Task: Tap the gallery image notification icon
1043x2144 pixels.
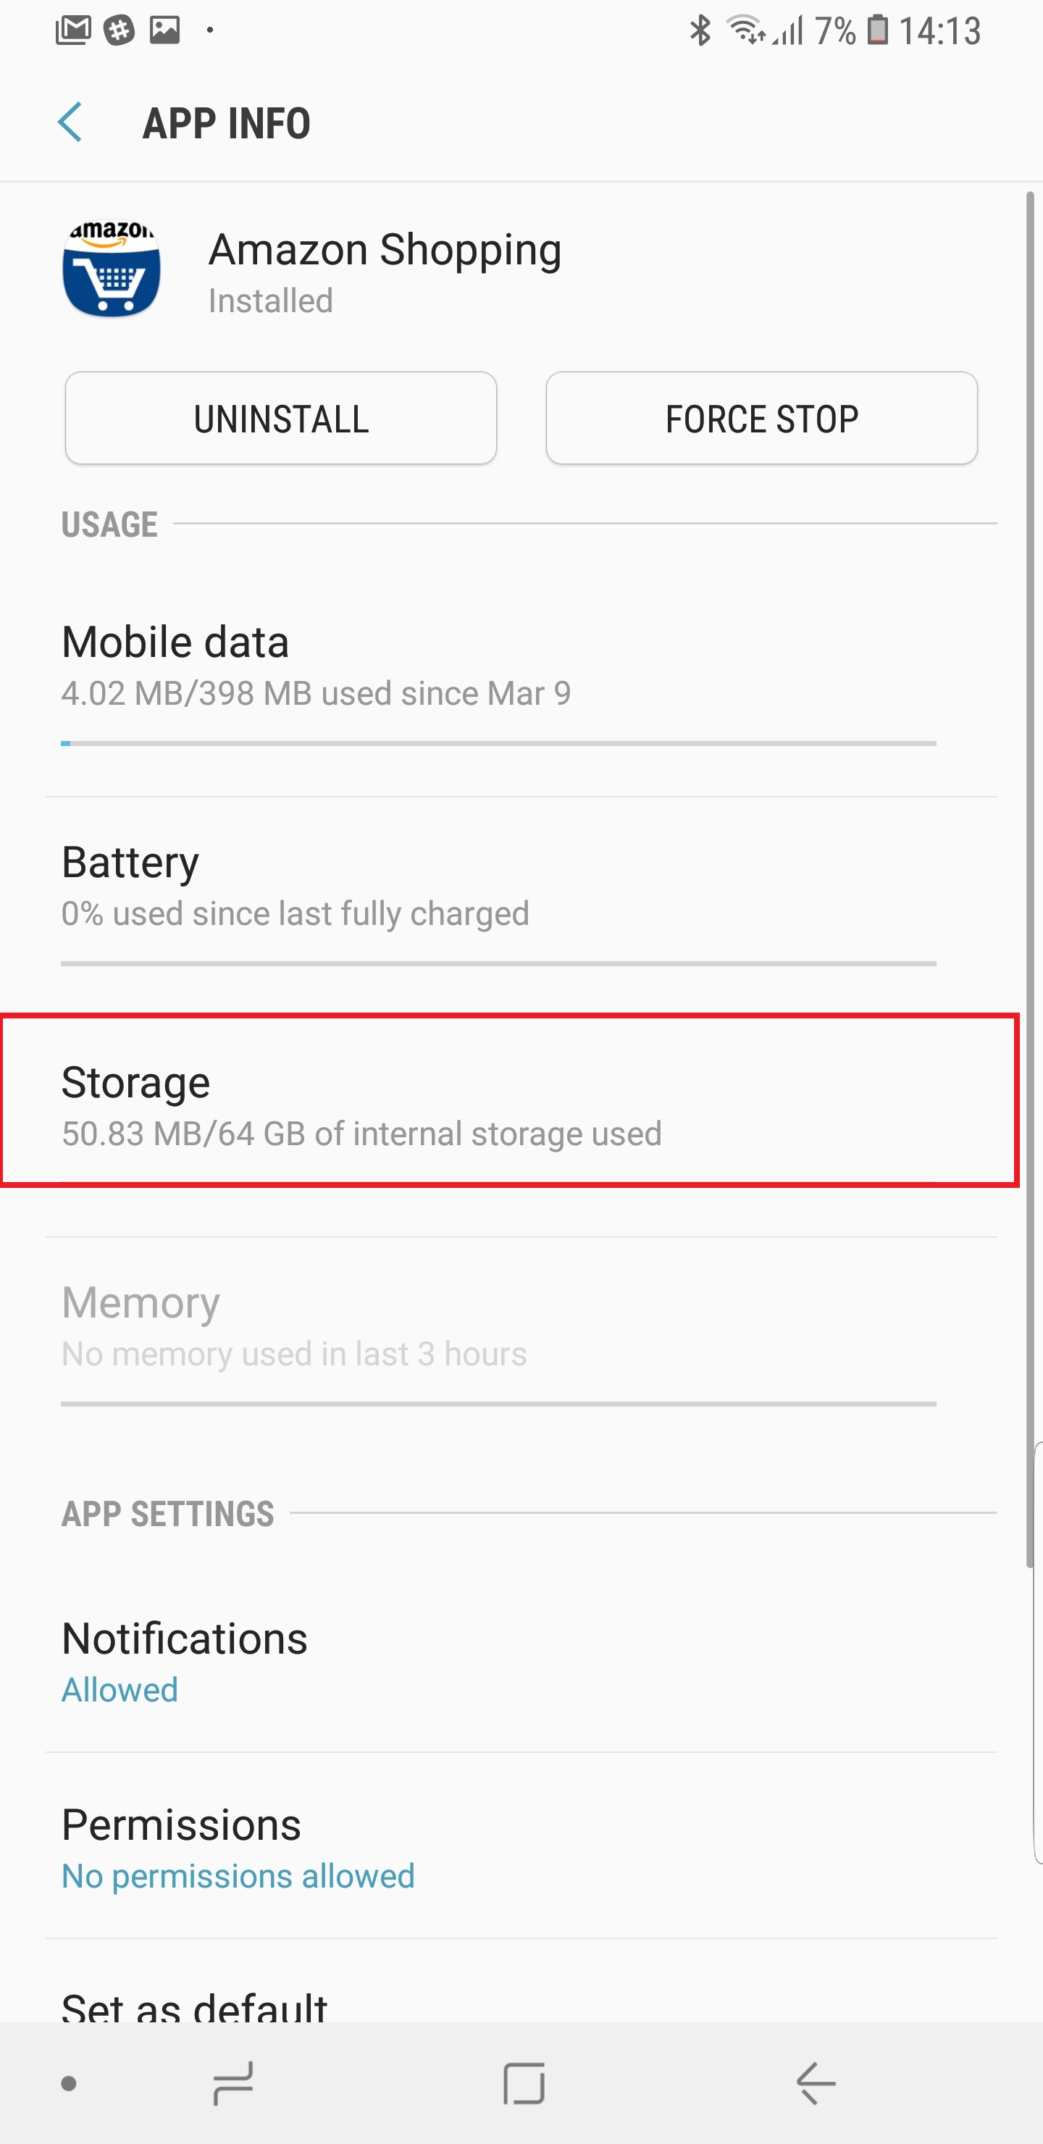Action: pyautogui.click(x=165, y=31)
